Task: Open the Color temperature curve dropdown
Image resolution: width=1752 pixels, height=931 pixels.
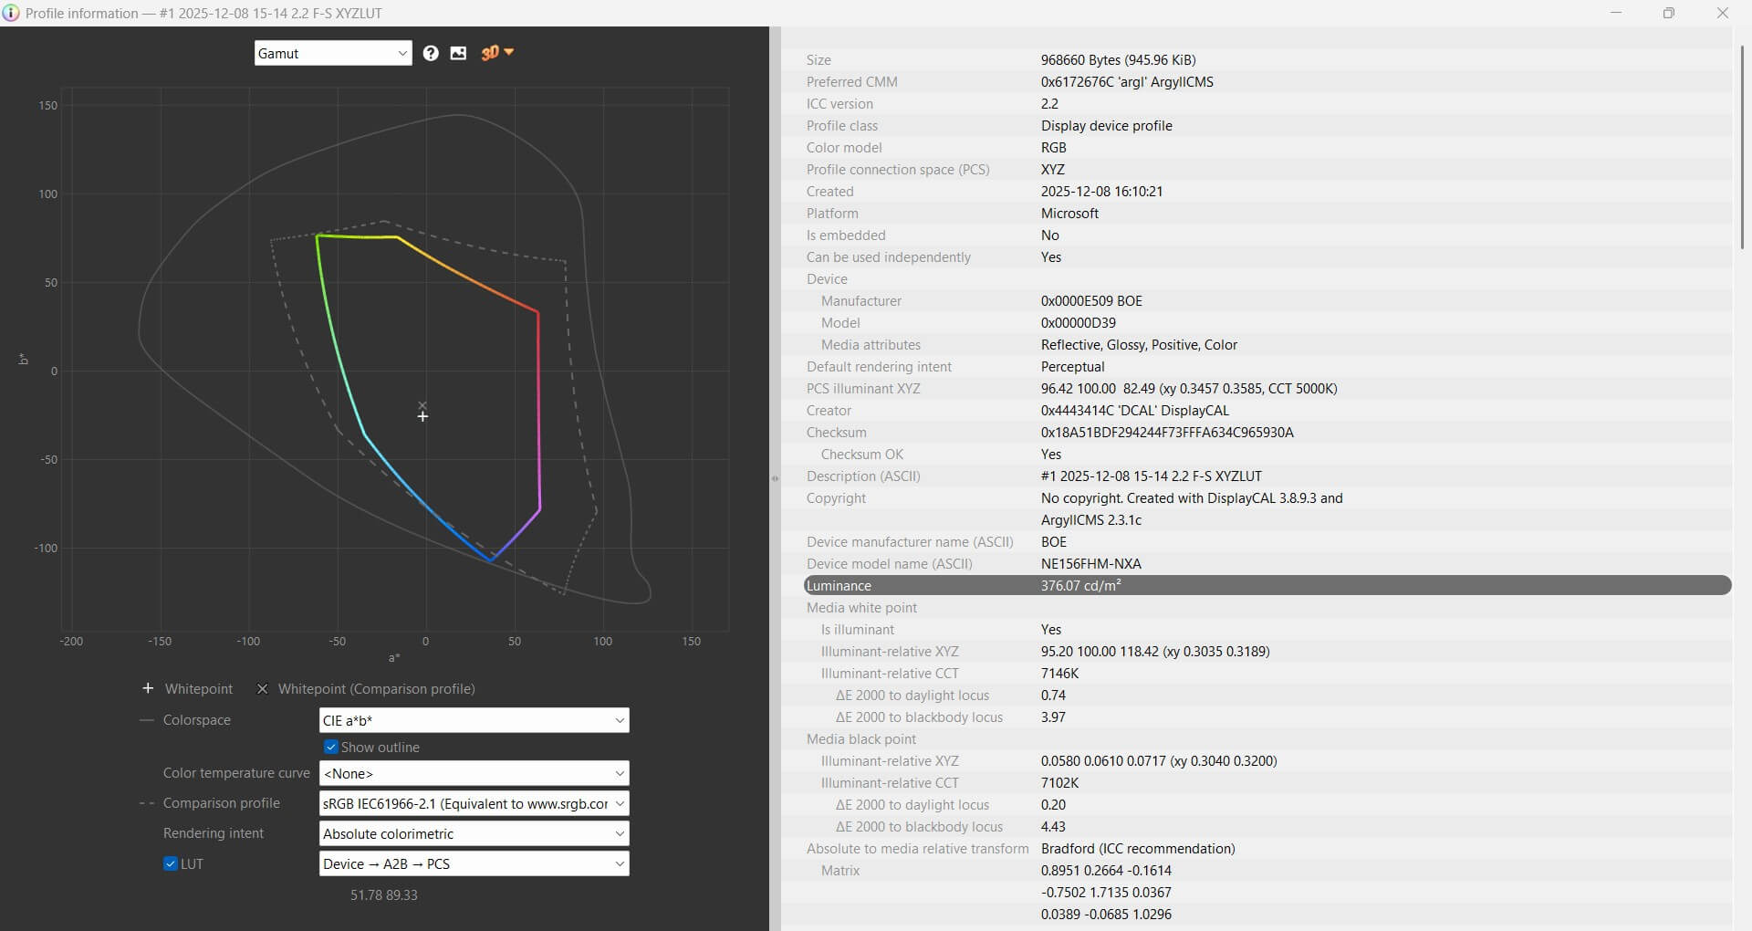Action: click(x=474, y=773)
